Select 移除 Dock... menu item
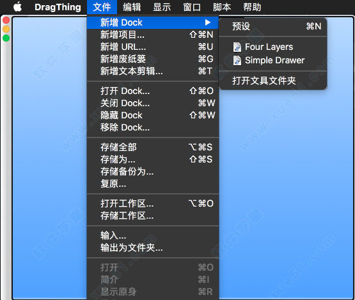Screen dimensions: 355x300 pyautogui.click(x=153, y=127)
